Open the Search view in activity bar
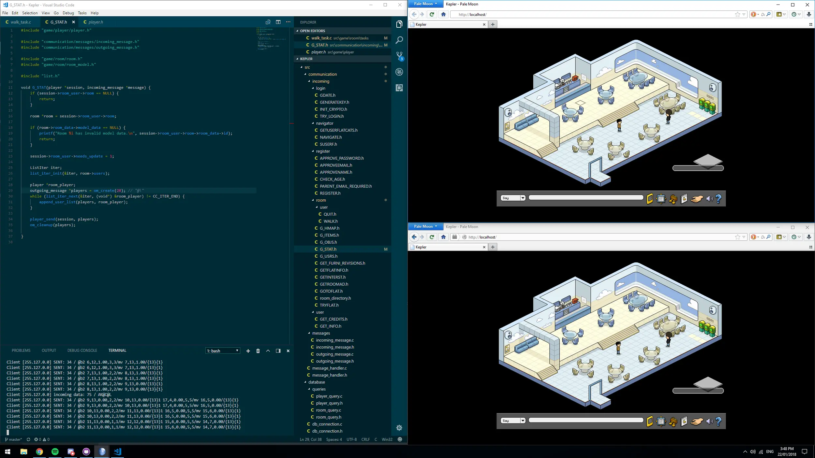 tap(399, 40)
